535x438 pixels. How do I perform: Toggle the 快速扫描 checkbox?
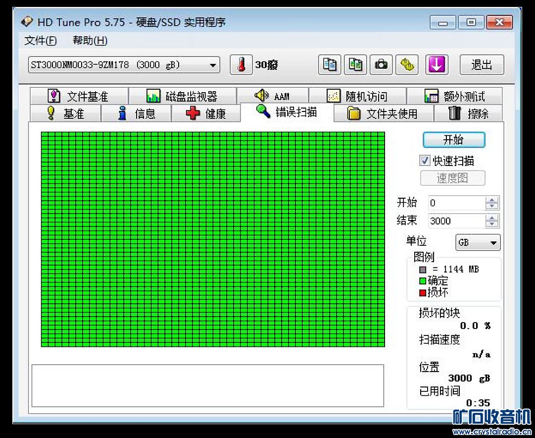425,161
